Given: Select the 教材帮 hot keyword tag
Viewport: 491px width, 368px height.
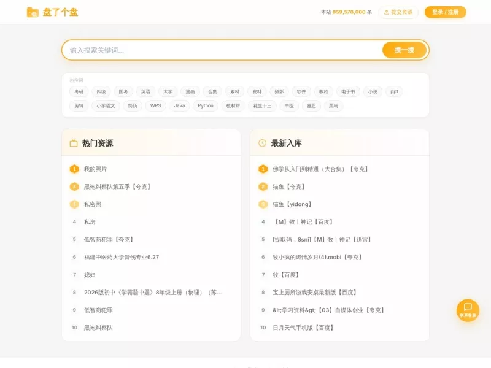Looking at the screenshot, I should [233, 105].
